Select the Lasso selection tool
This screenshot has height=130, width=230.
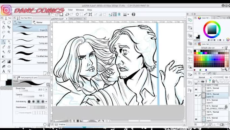pos(3,32)
